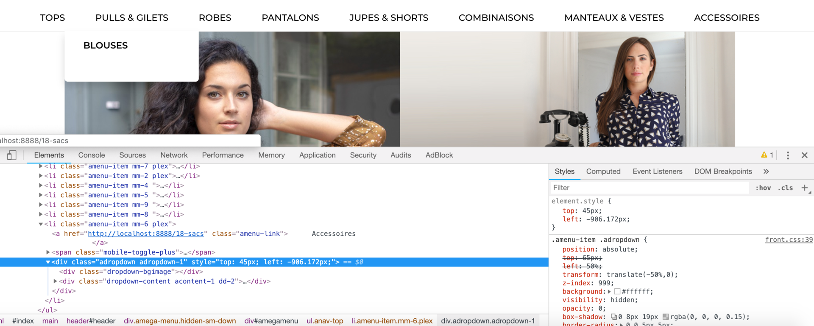Open the front.css:39 source link
The height and width of the screenshot is (326, 814).
point(789,240)
